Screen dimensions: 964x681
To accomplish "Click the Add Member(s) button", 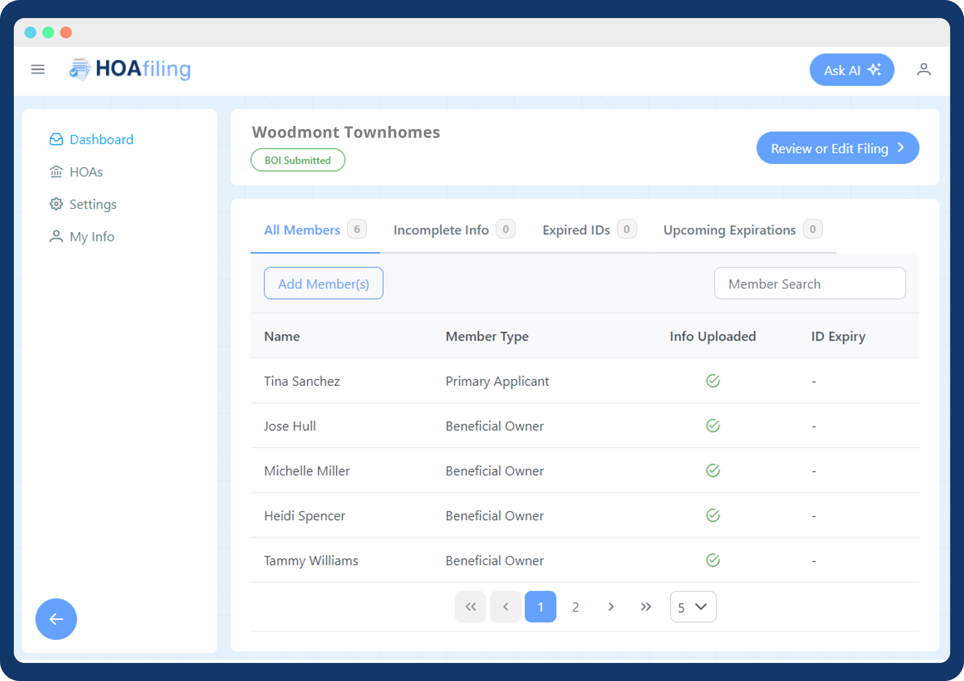I will click(x=323, y=283).
